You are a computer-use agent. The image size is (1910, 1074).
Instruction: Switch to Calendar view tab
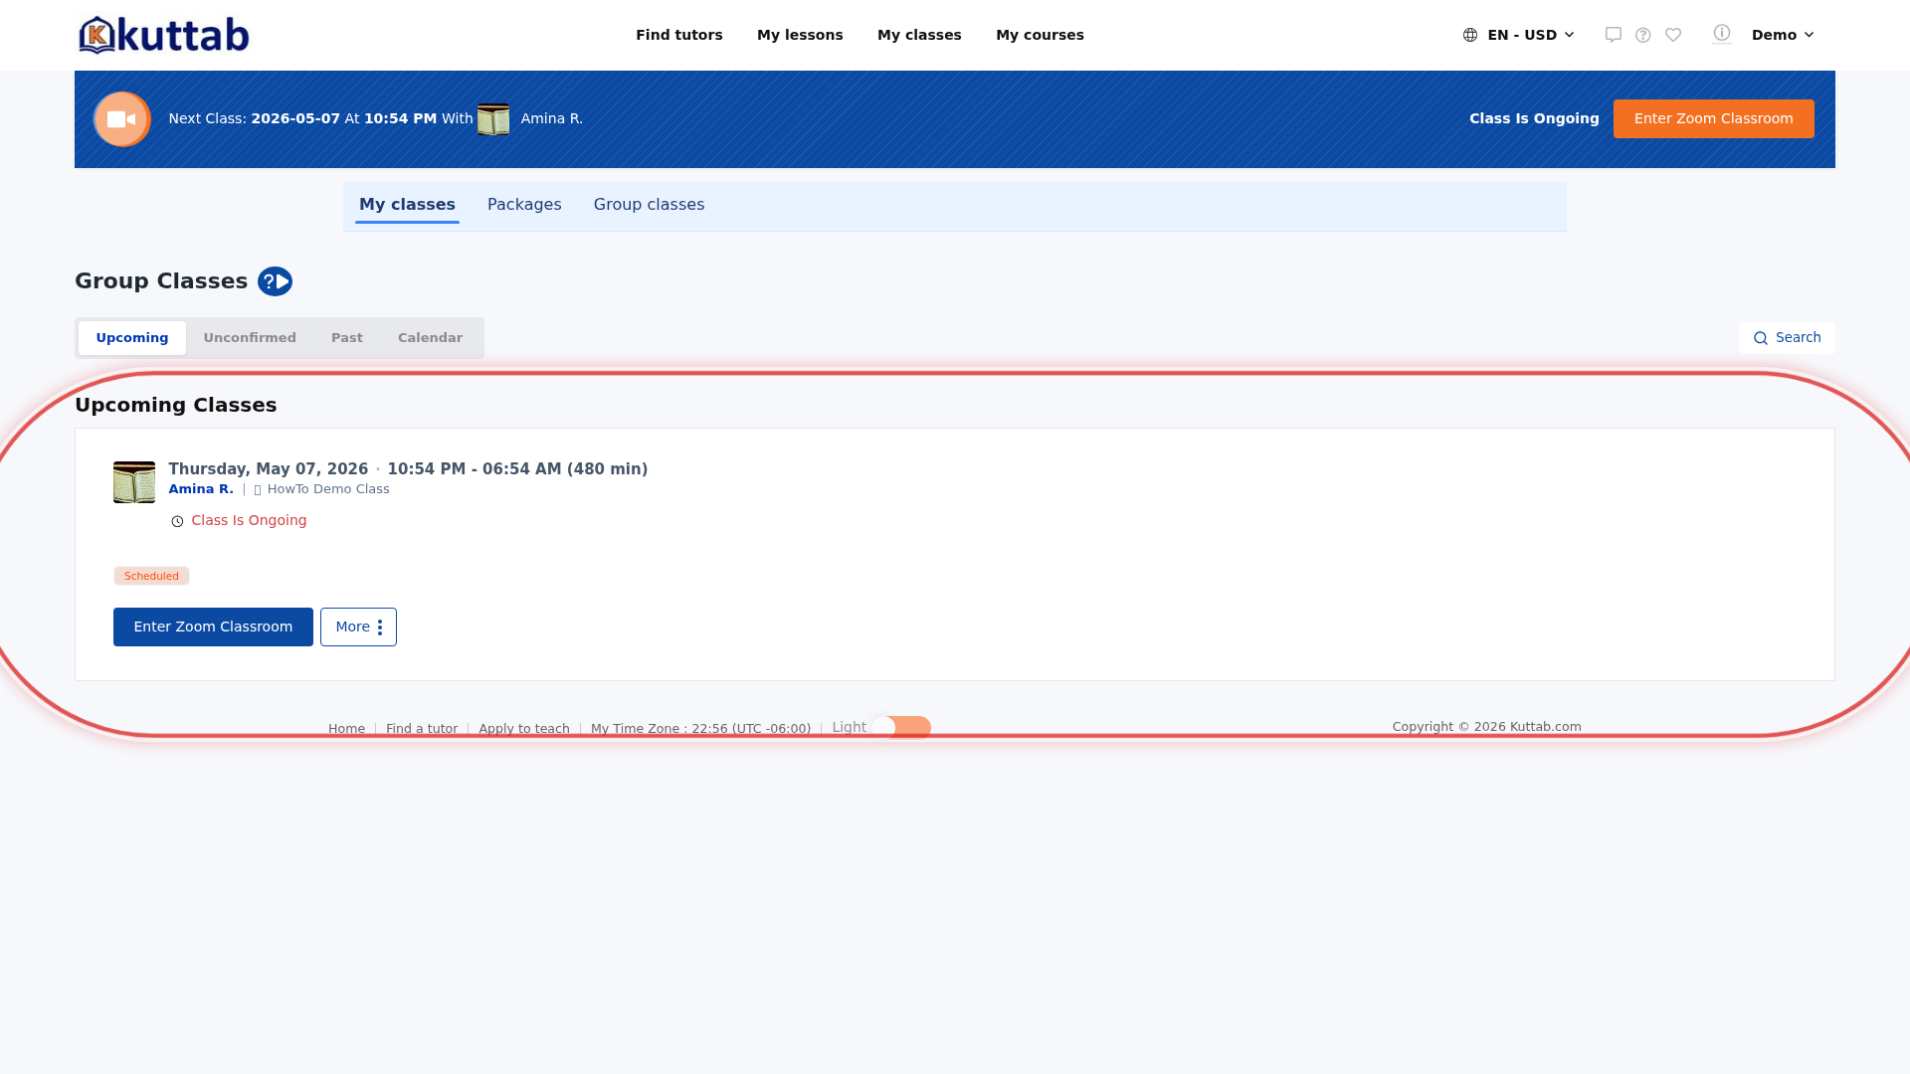coord(430,338)
